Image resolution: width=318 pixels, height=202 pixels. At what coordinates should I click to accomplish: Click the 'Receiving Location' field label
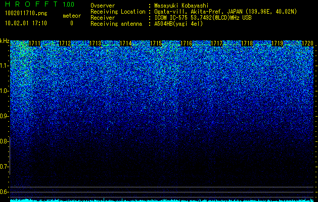[x=118, y=12]
